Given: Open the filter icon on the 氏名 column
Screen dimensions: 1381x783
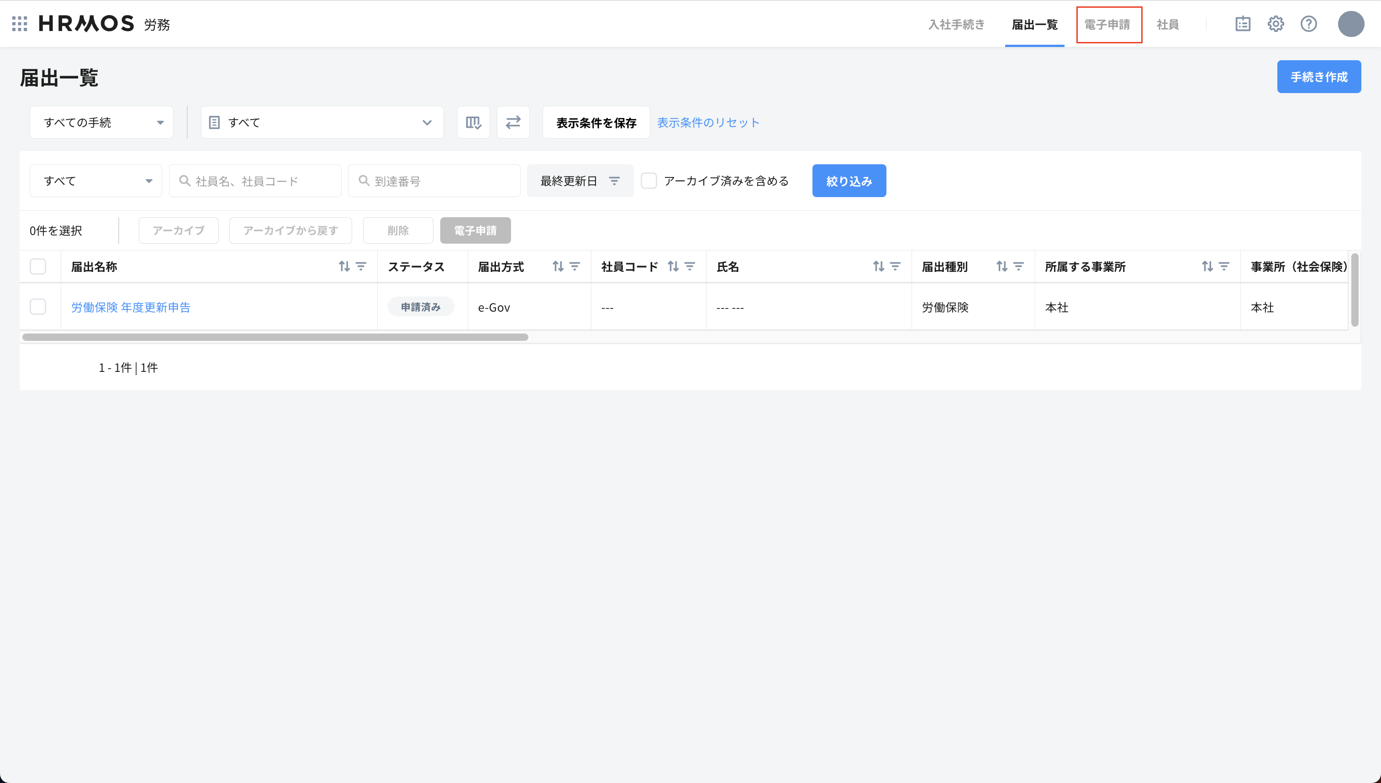Looking at the screenshot, I should pos(895,266).
